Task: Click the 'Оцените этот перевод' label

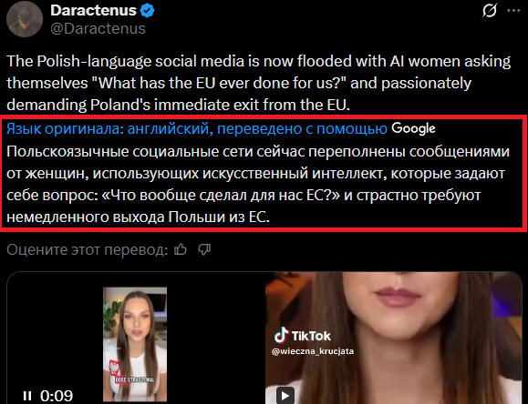Action: [88, 249]
